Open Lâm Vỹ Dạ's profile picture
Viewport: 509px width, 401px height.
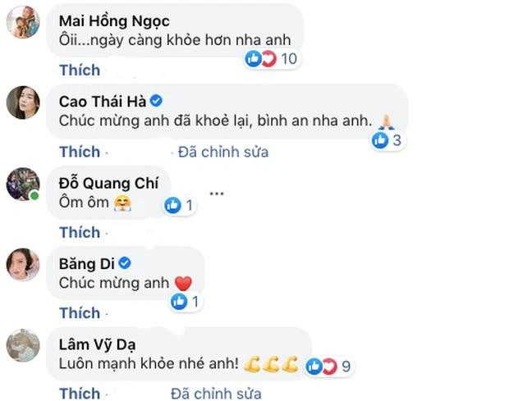[x=23, y=344]
